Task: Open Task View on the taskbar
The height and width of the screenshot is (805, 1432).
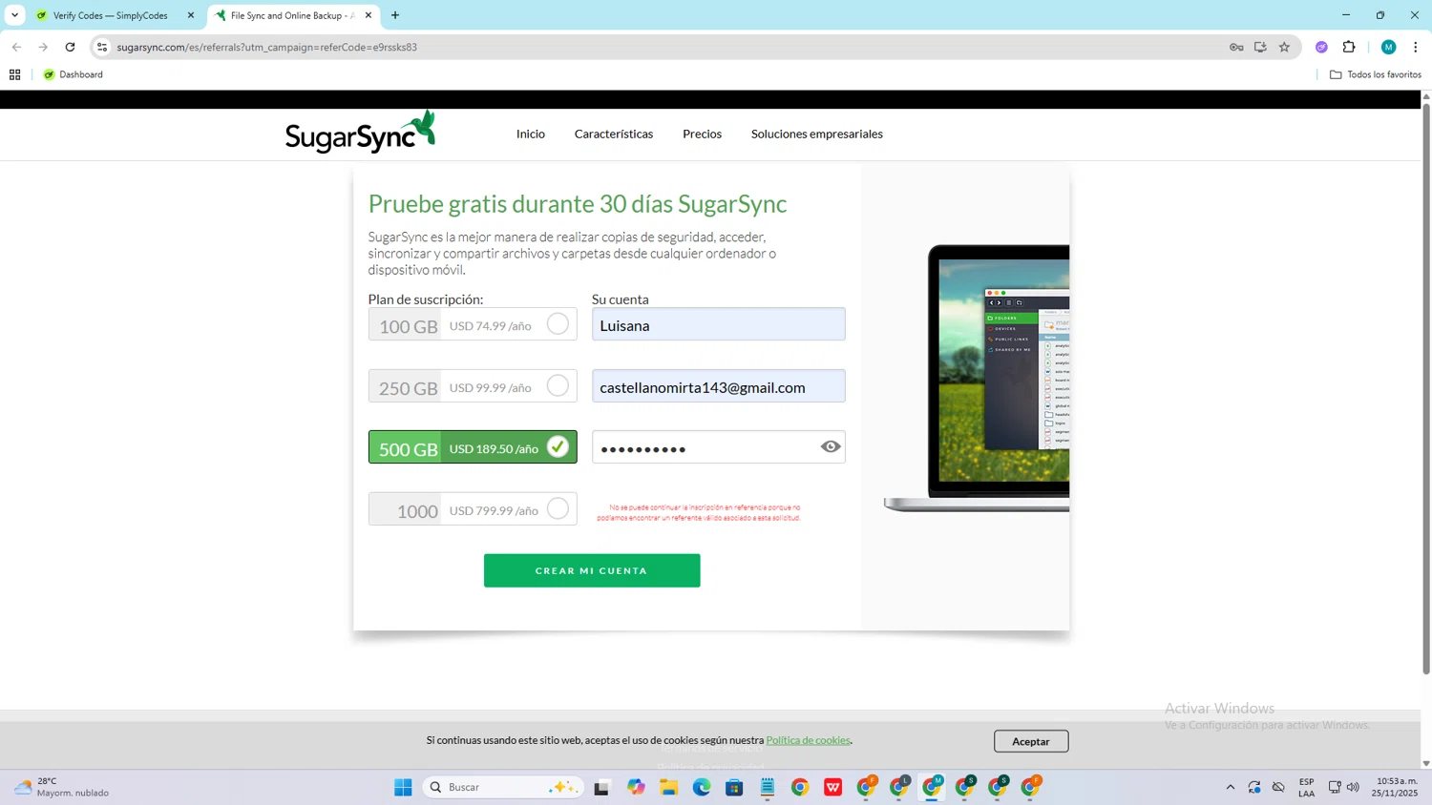Action: click(x=601, y=787)
